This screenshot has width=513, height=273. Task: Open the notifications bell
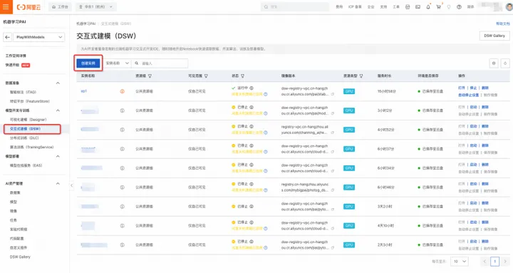(428, 7)
